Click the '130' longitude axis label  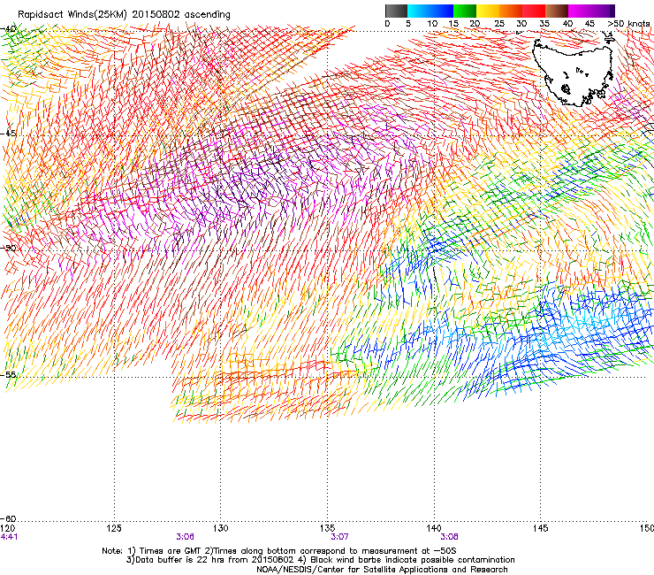point(221,528)
